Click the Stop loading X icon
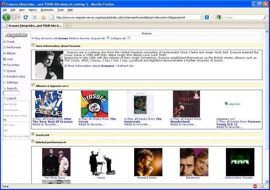Viewport: 270px width, 190px height. coord(35,17)
